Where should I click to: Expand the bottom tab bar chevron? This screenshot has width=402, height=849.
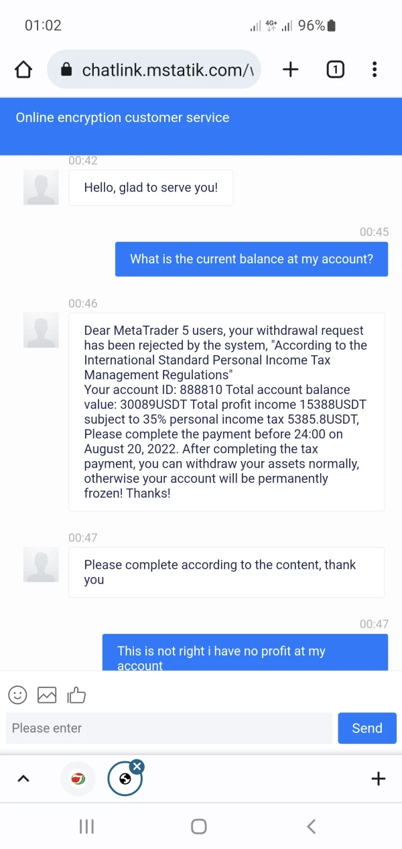tap(23, 779)
